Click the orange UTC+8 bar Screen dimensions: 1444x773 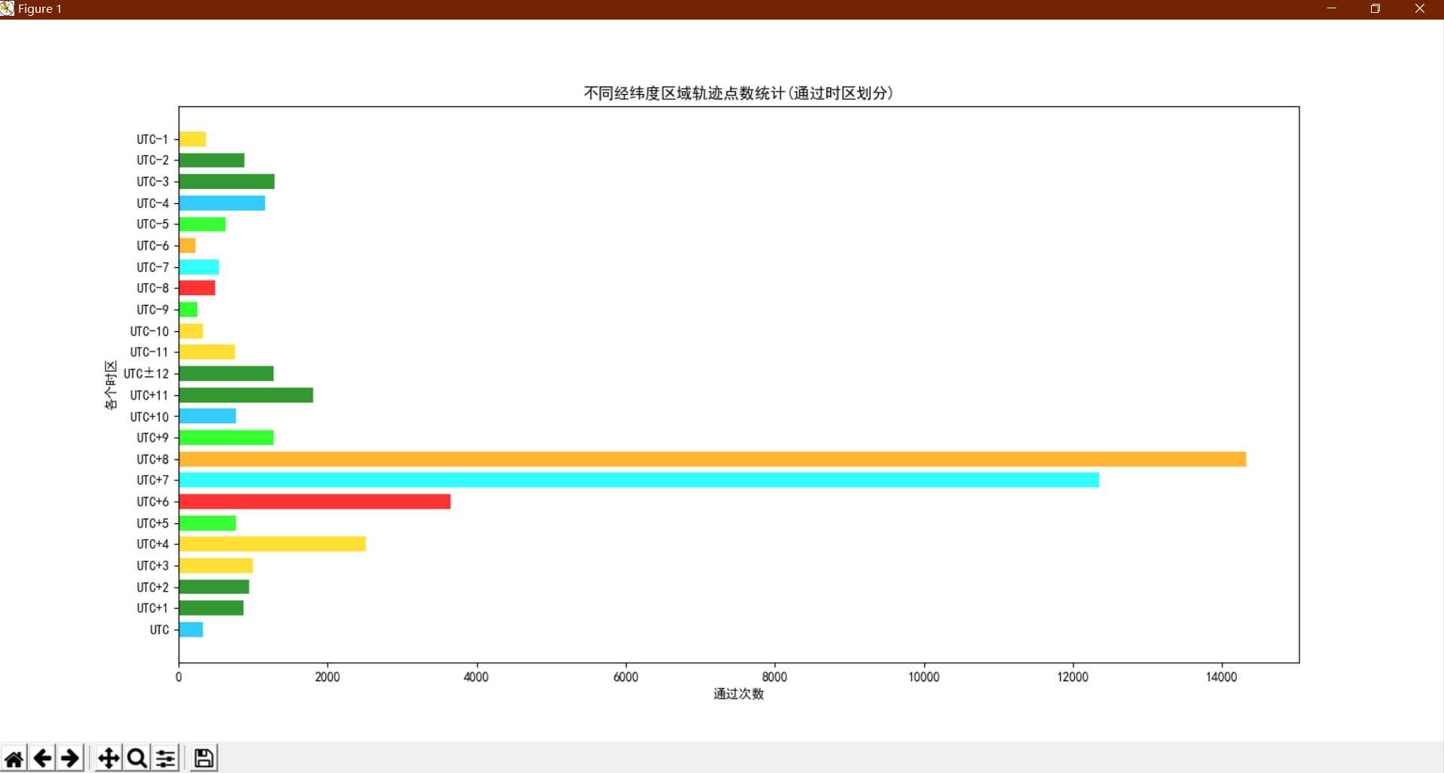pos(713,459)
